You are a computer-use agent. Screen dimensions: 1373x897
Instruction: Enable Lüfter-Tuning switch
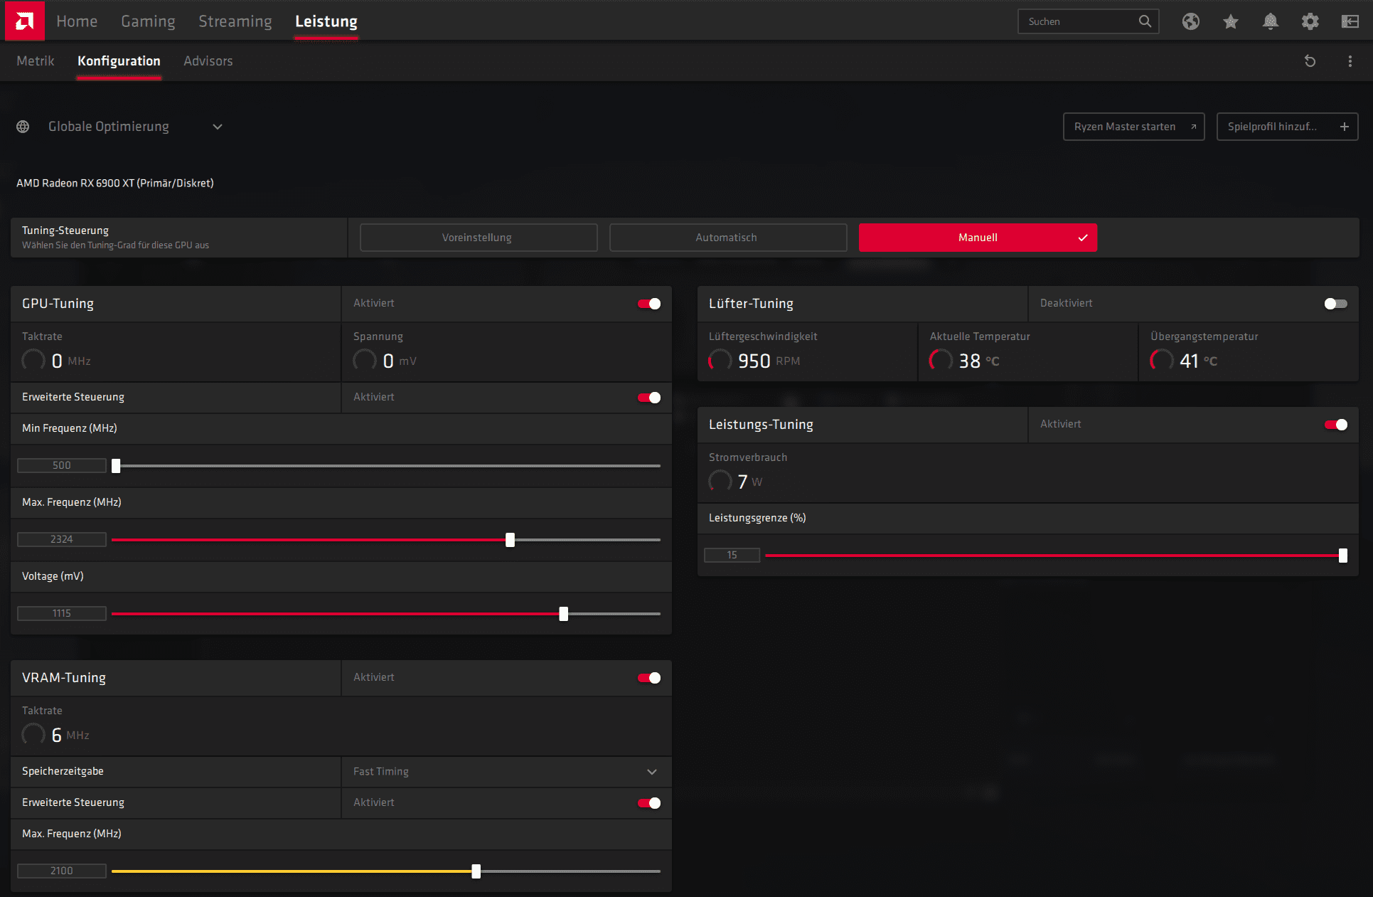point(1336,304)
